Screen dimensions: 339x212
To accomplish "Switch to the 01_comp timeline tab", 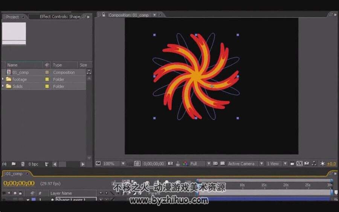I will 14,174.
